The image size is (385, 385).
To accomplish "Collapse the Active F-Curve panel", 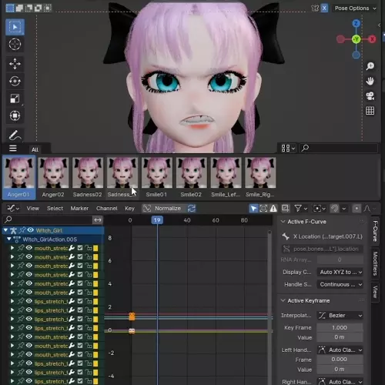I will click(283, 222).
